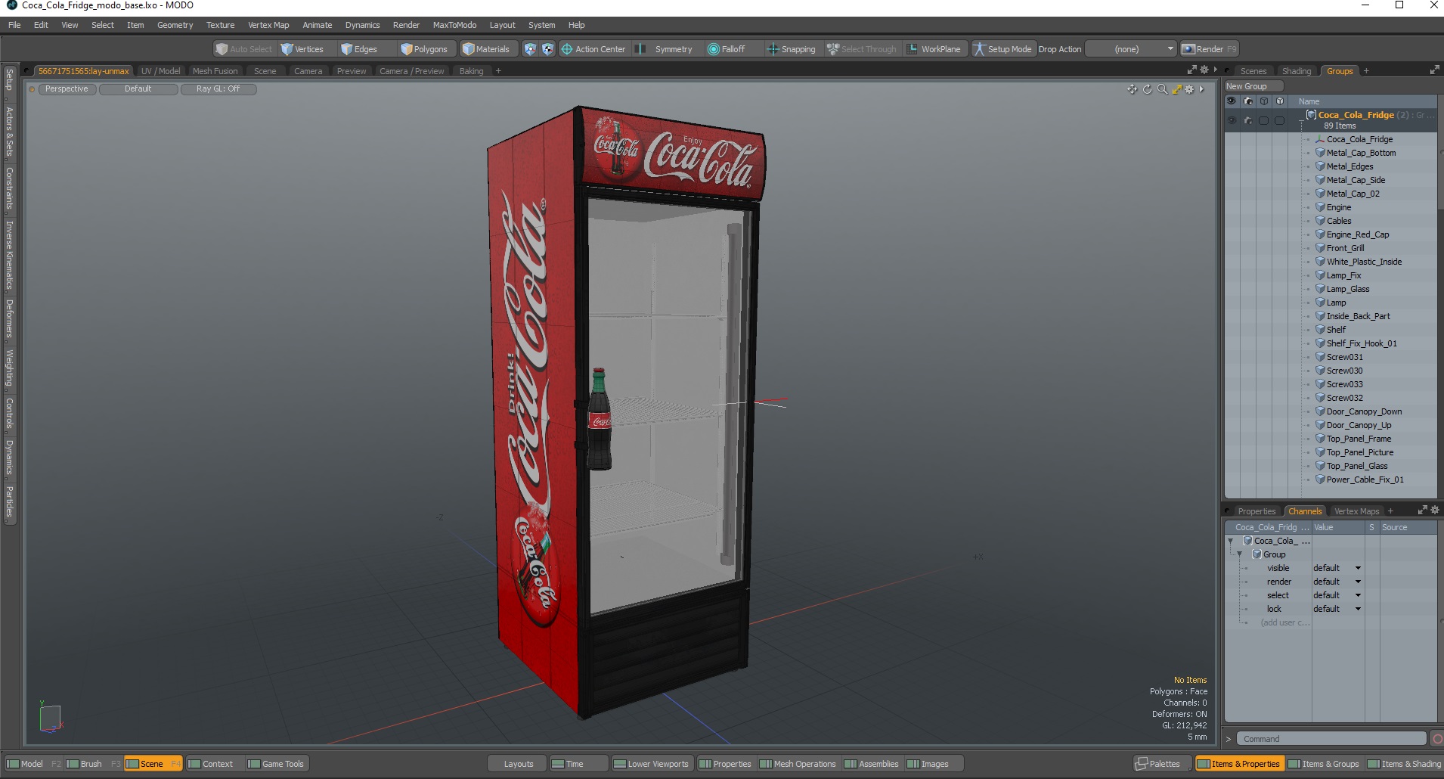Collapse the Group node in Channels
The height and width of the screenshot is (779, 1444).
click(1239, 554)
